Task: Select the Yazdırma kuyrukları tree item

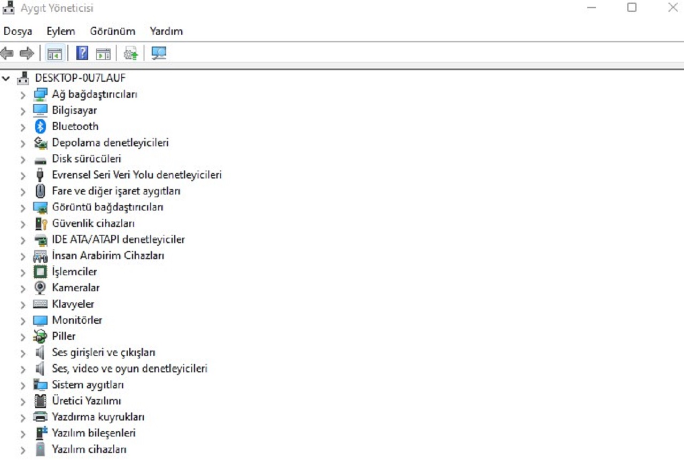Action: click(x=98, y=417)
